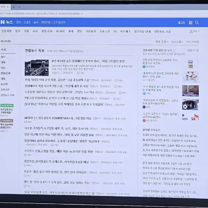Close the current browser tab
Viewport: 208px width, 208px height.
click(x=8, y=7)
